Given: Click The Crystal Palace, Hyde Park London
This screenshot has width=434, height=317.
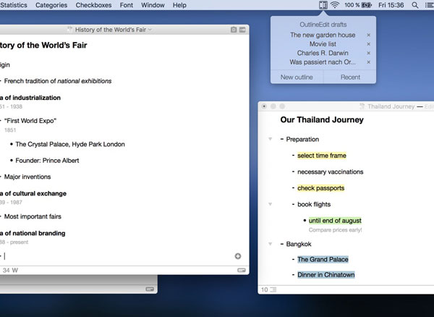Looking at the screenshot, I should pyautogui.click(x=70, y=144).
